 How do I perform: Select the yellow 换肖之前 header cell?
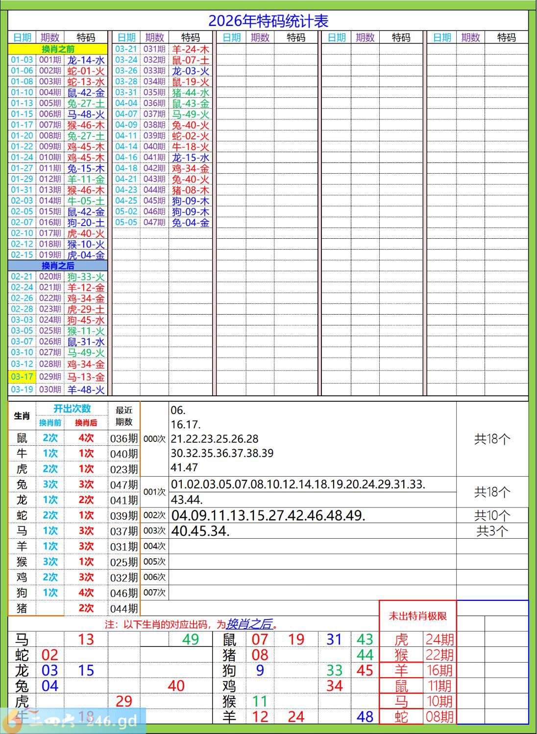click(x=58, y=49)
